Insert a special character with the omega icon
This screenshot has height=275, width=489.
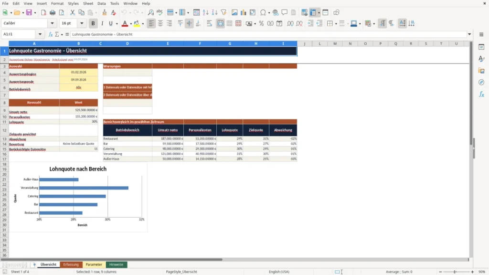pos(263,12)
